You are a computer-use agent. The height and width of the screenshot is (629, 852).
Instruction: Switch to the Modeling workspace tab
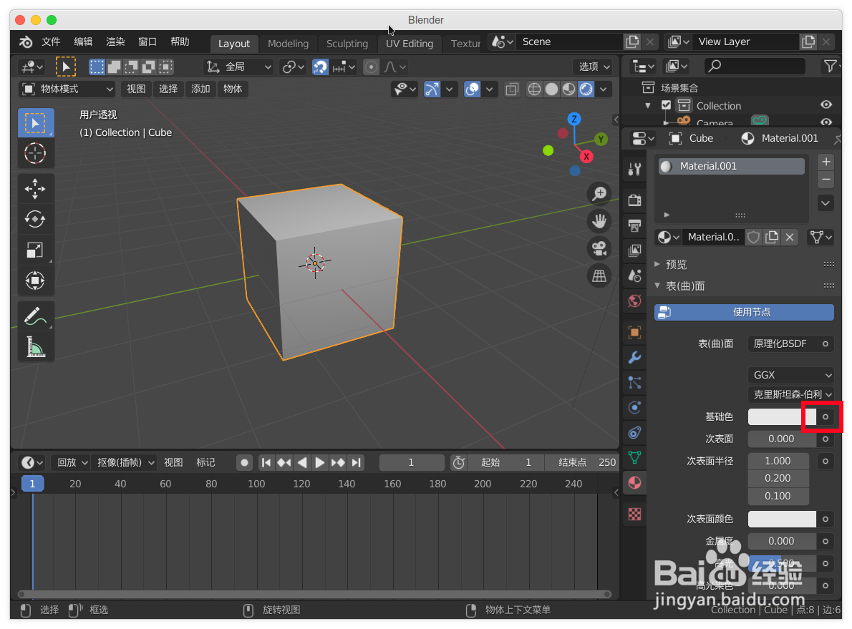pyautogui.click(x=288, y=44)
